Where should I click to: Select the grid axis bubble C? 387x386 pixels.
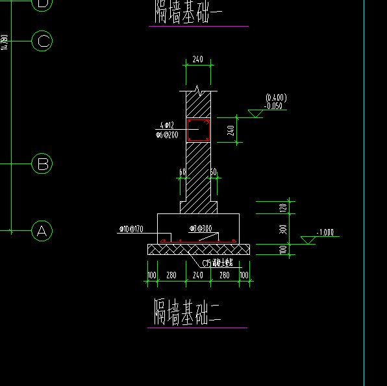pyautogui.click(x=42, y=41)
